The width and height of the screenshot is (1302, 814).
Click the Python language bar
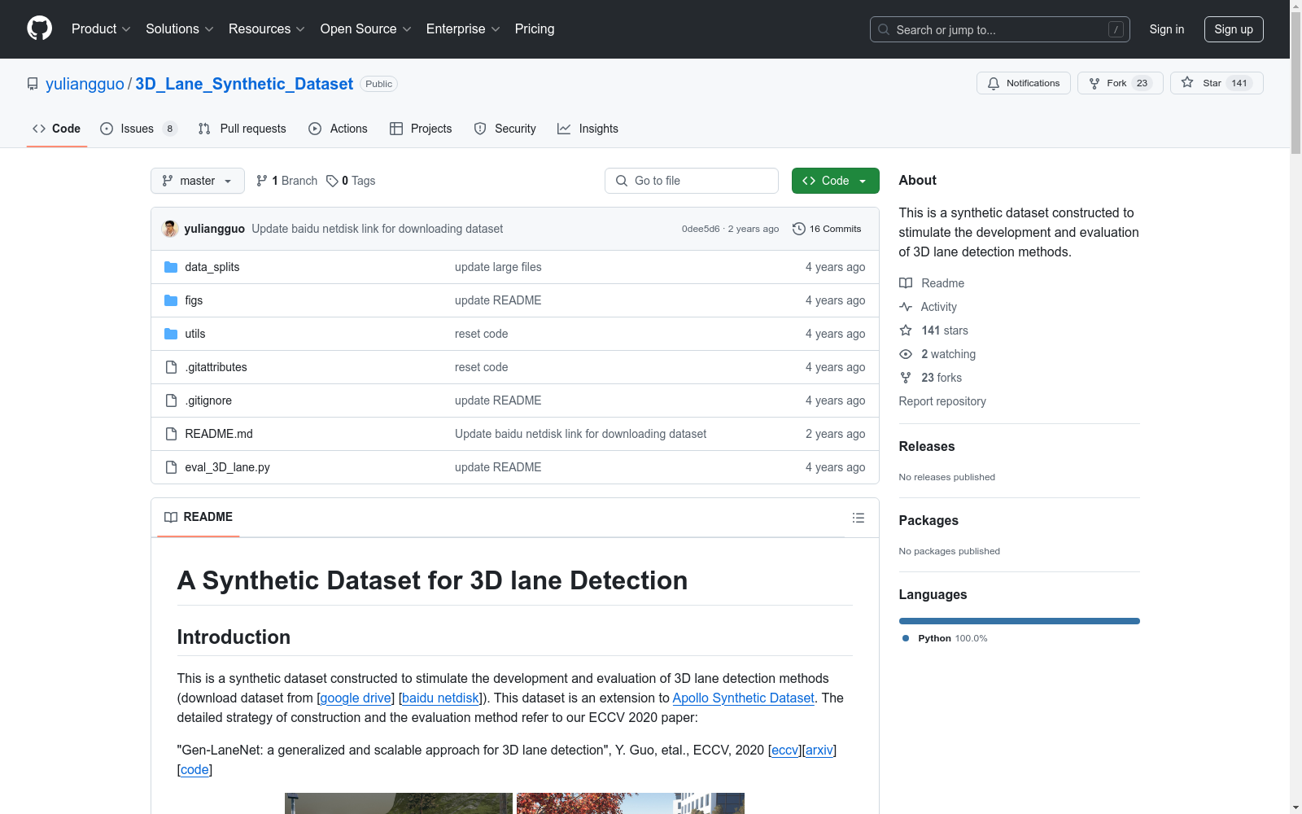pyautogui.click(x=1019, y=621)
